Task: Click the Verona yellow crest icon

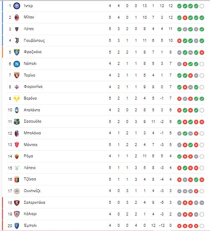Action: click(17, 98)
